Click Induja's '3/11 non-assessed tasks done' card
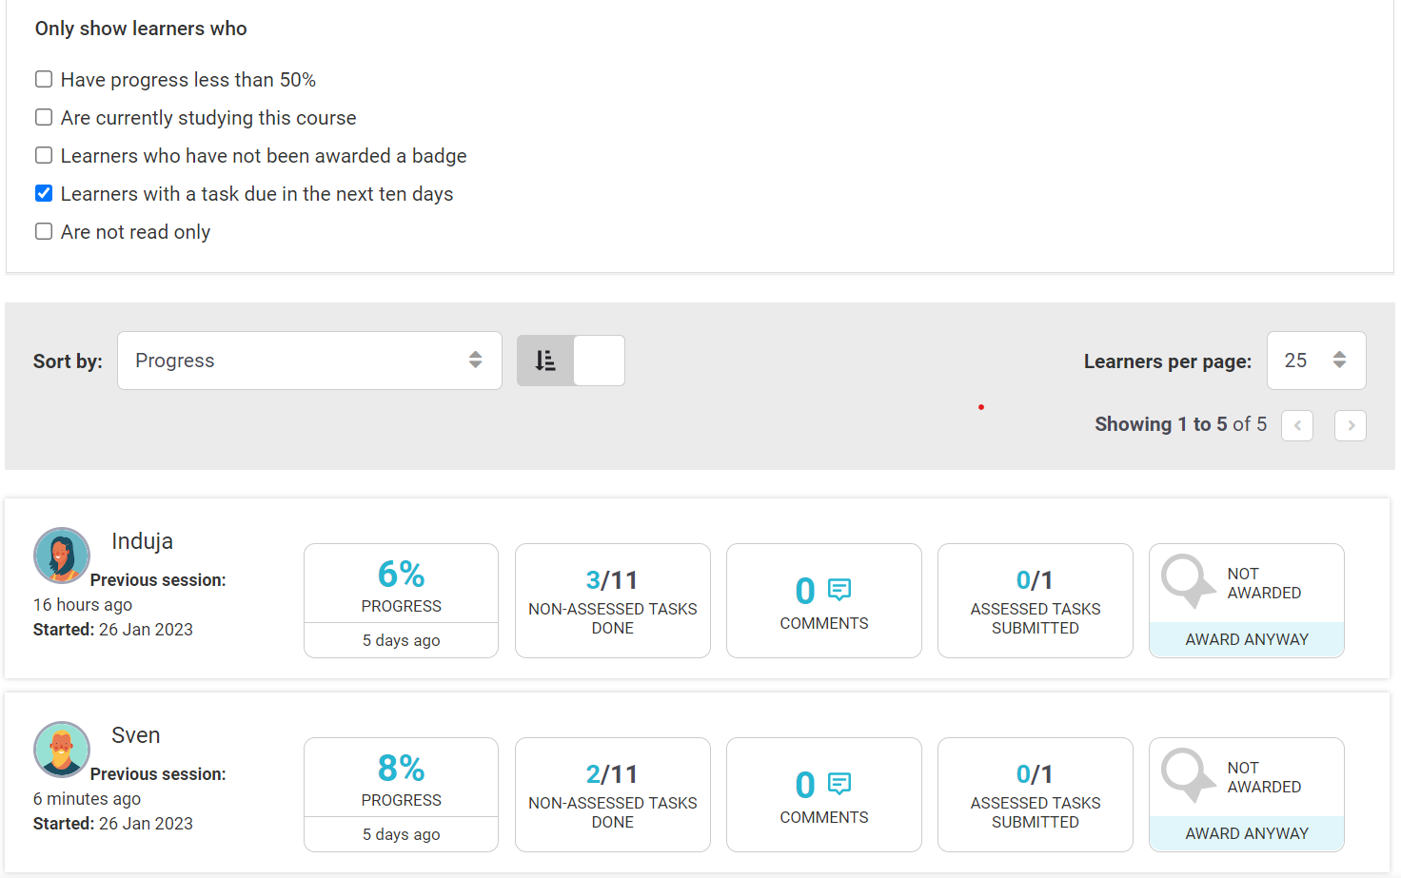 [612, 600]
